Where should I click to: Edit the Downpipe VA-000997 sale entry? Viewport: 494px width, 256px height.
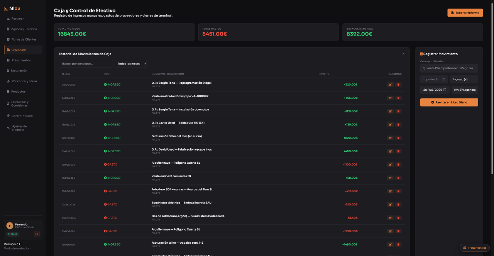point(391,98)
